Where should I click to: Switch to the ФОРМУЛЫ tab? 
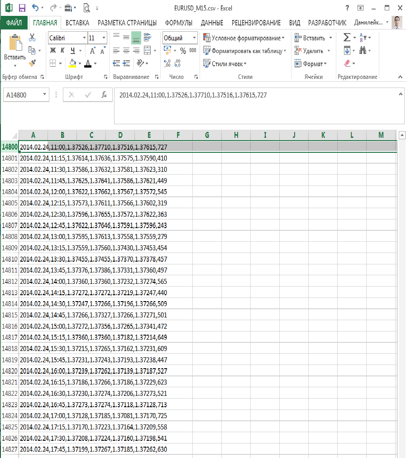click(x=179, y=23)
